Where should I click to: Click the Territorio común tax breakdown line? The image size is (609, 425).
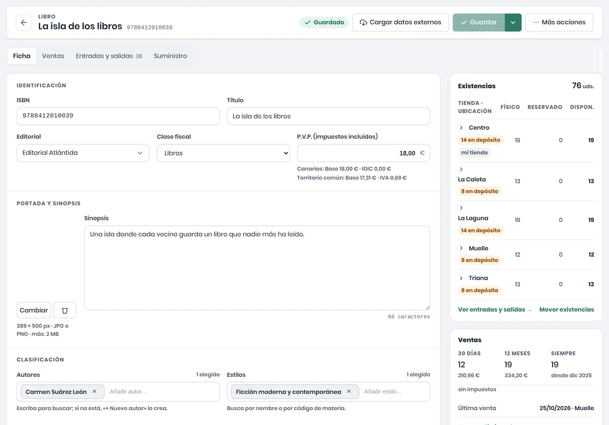pos(352,178)
